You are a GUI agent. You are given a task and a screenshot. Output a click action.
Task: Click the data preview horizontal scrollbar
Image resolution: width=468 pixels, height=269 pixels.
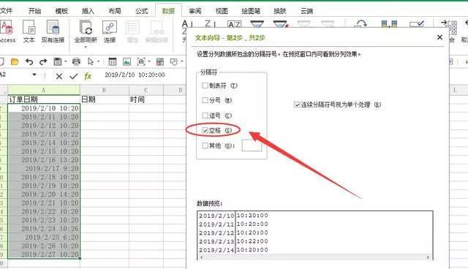coord(315,257)
